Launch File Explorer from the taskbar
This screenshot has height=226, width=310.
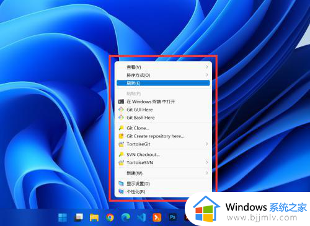point(94,218)
